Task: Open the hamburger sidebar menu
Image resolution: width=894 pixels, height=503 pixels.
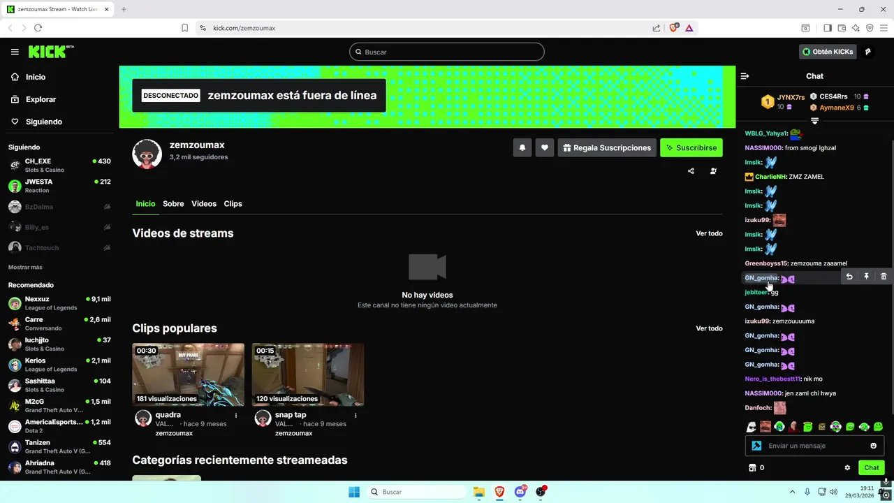Action: pyautogui.click(x=15, y=52)
